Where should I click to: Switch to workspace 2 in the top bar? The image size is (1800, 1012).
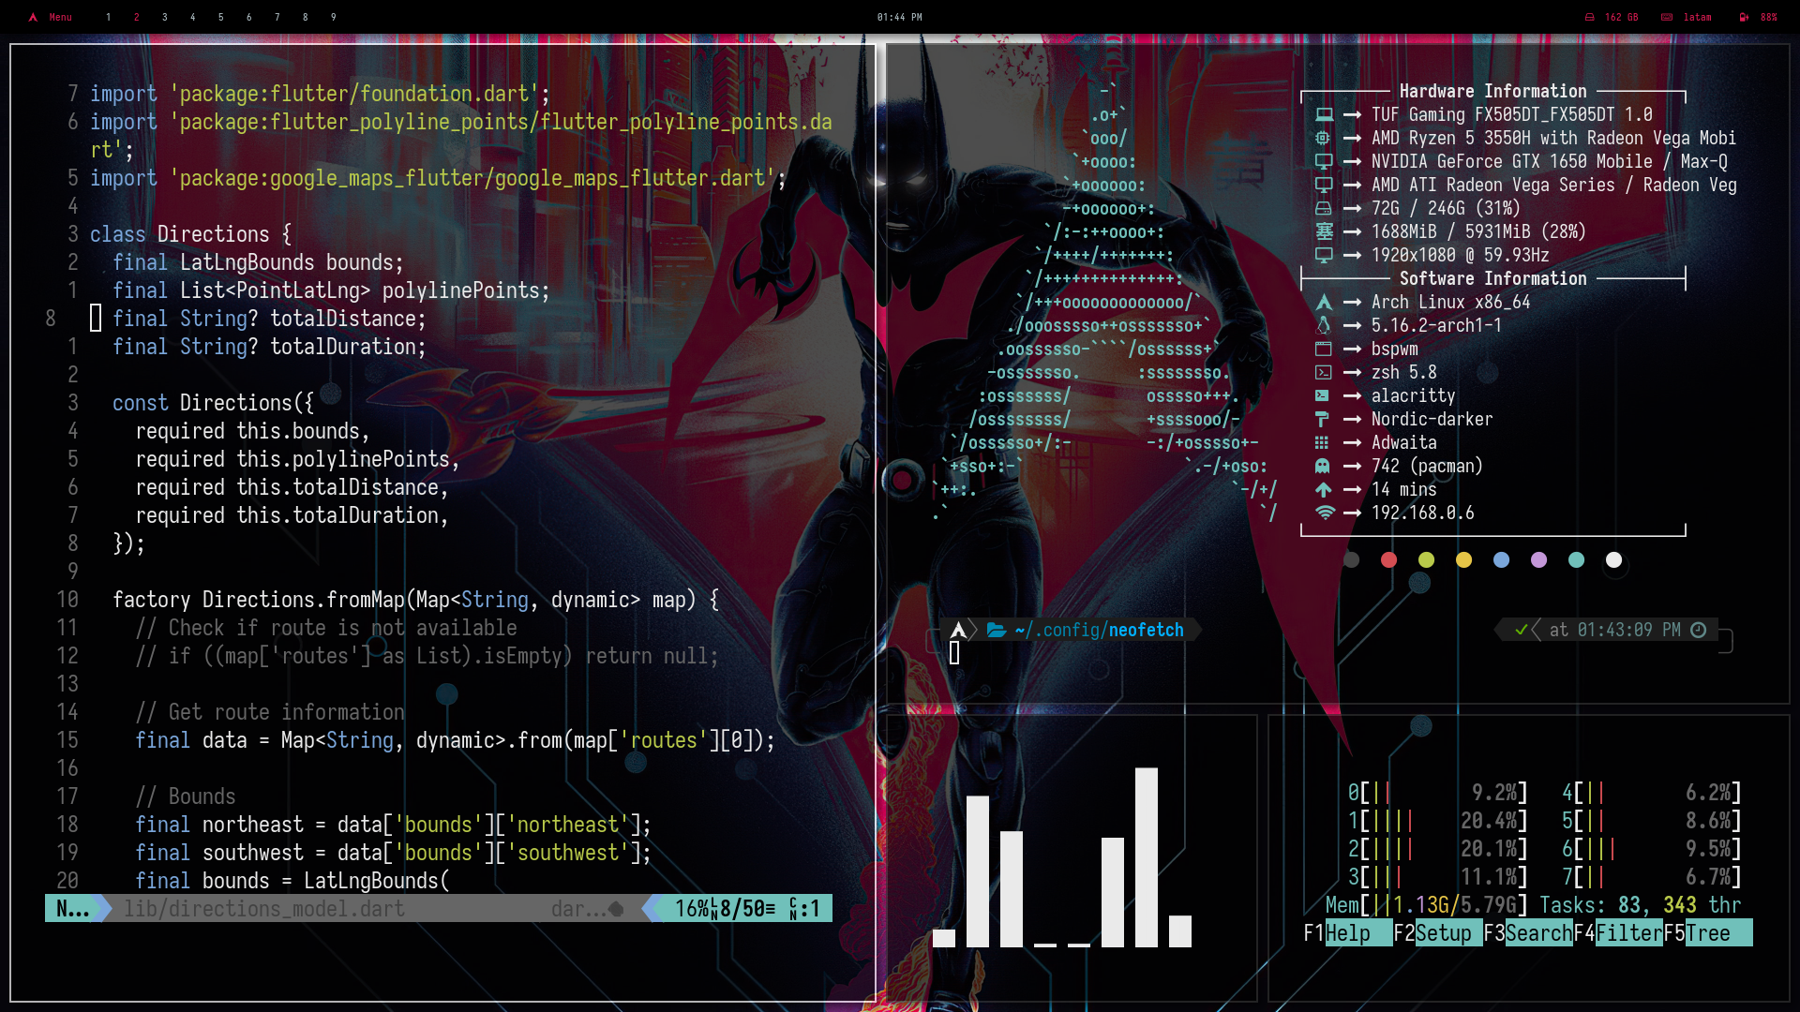pyautogui.click(x=137, y=17)
